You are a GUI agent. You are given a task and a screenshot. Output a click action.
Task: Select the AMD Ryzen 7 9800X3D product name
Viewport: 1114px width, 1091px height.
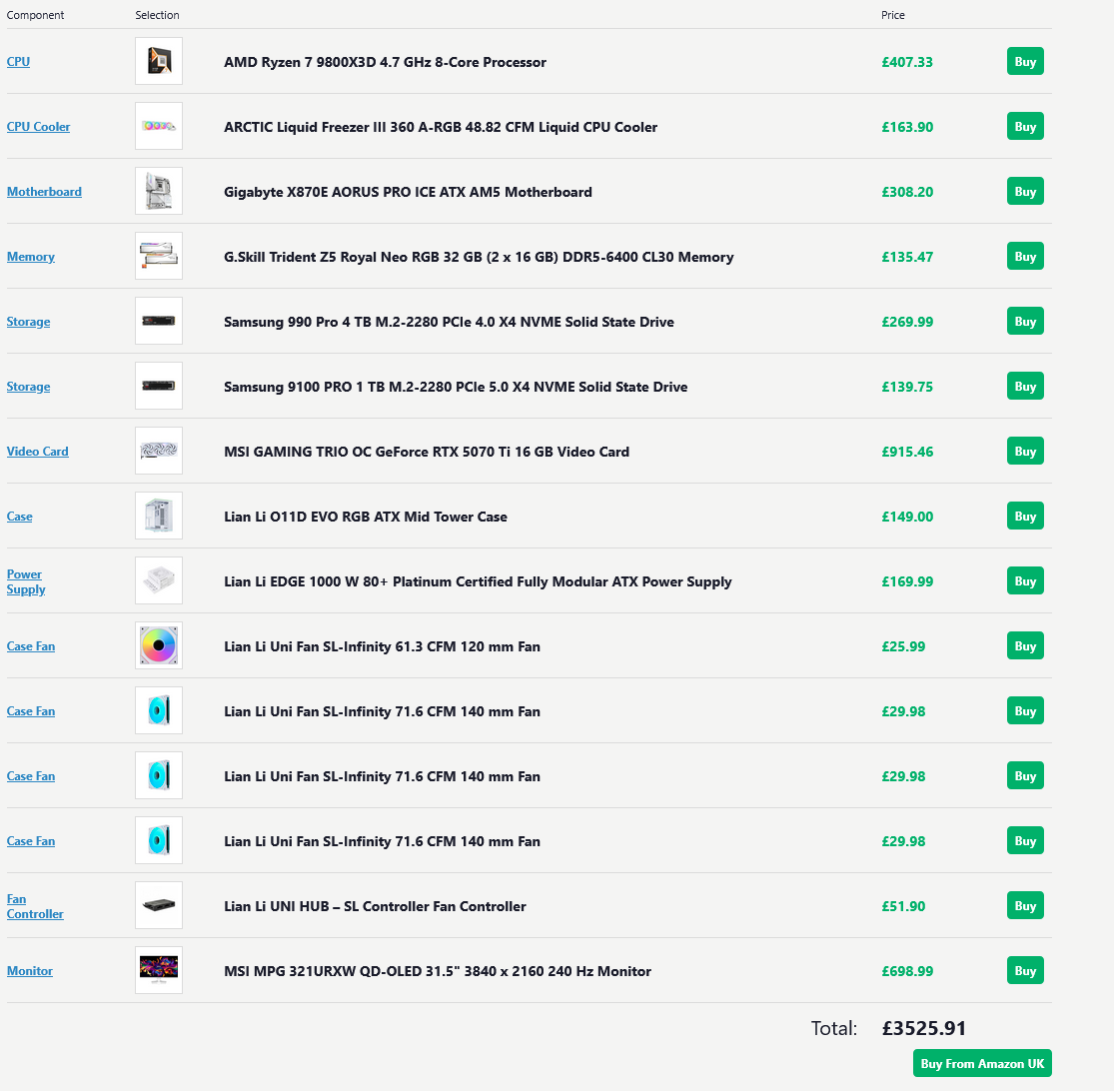[385, 63]
